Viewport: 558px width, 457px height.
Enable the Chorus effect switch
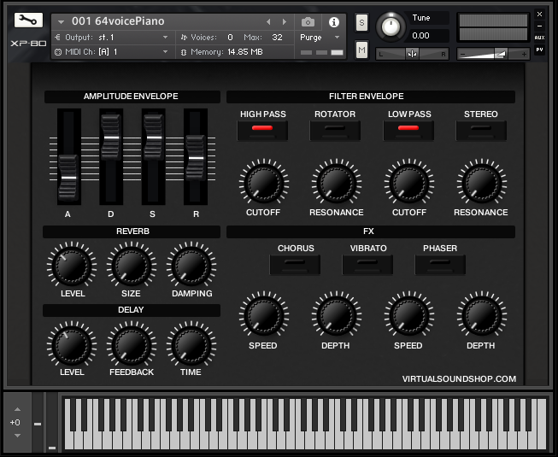(x=295, y=265)
